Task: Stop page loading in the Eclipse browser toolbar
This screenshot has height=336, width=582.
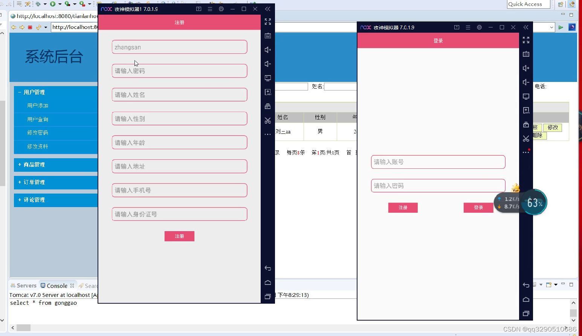Action: 30,27
